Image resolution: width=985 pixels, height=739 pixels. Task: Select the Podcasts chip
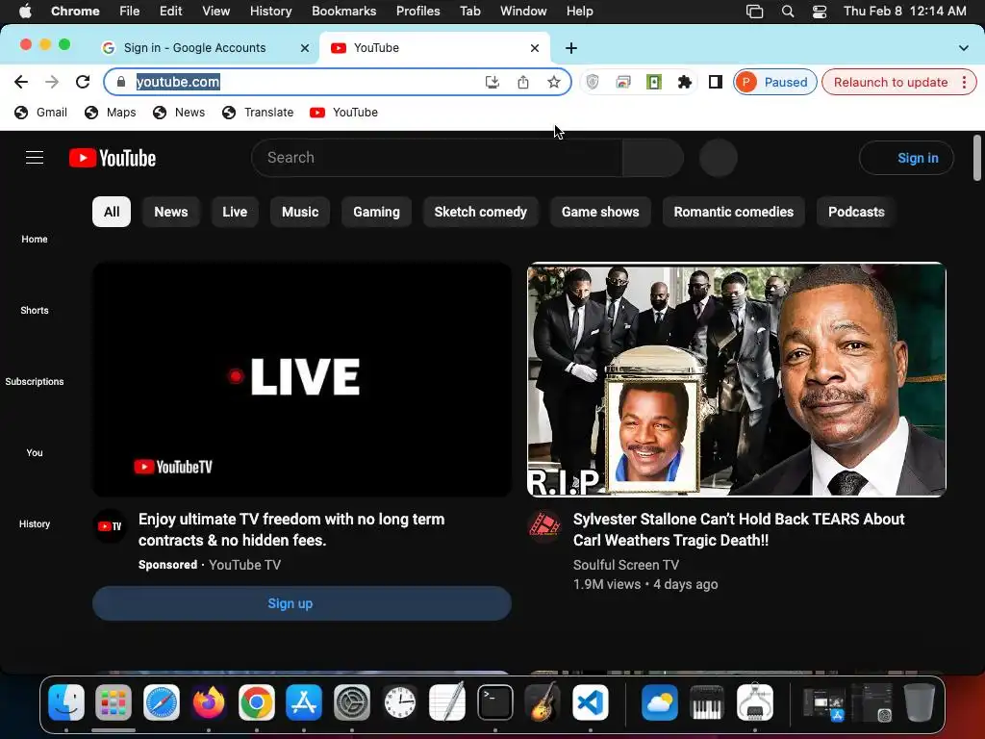click(856, 212)
